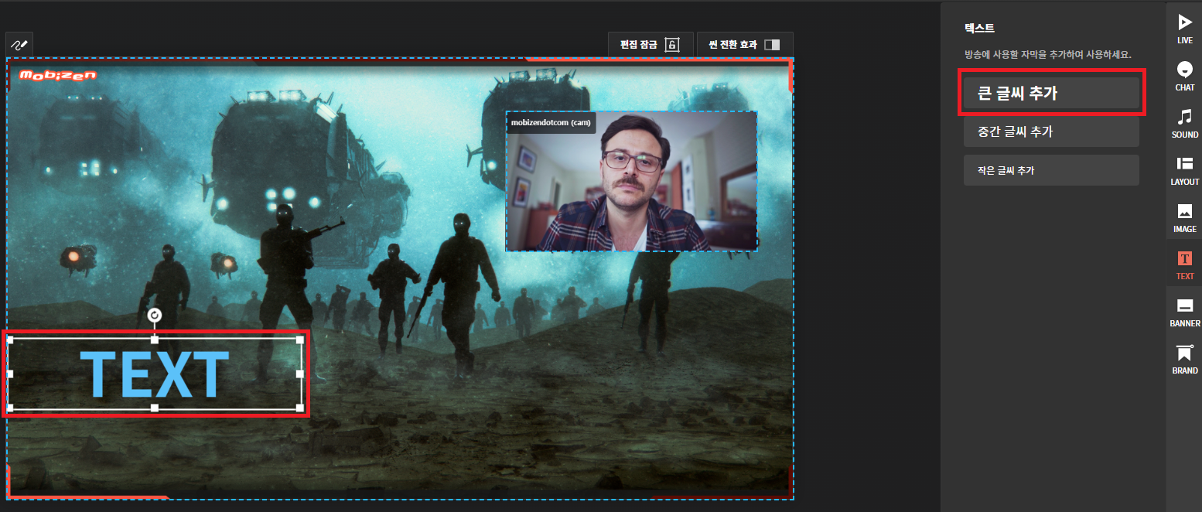1202x512 pixels.
Task: Click the bottom-right resize handle of TEXT box
Action: [299, 407]
